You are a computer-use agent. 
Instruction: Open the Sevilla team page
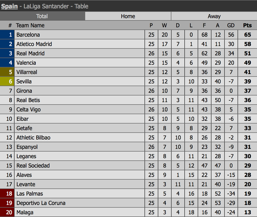point(24,81)
